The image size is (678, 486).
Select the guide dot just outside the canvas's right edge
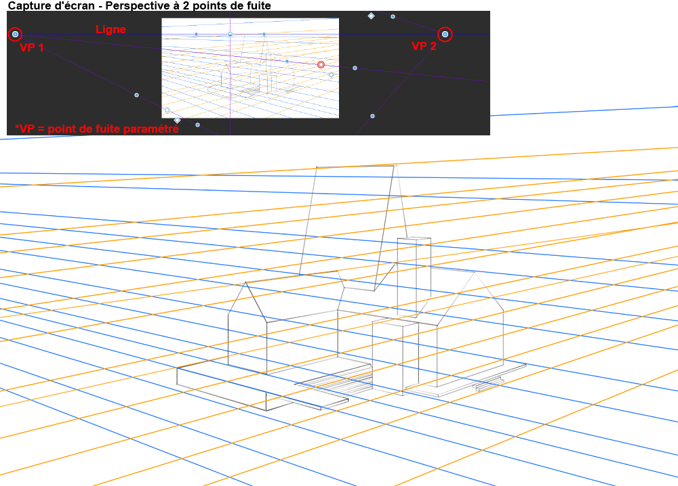click(355, 68)
